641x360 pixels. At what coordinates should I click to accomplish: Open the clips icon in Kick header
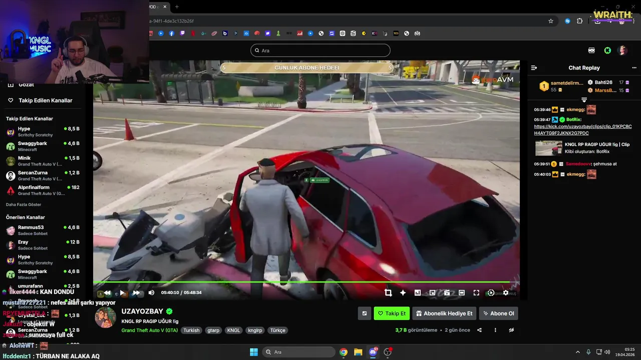[x=591, y=50]
